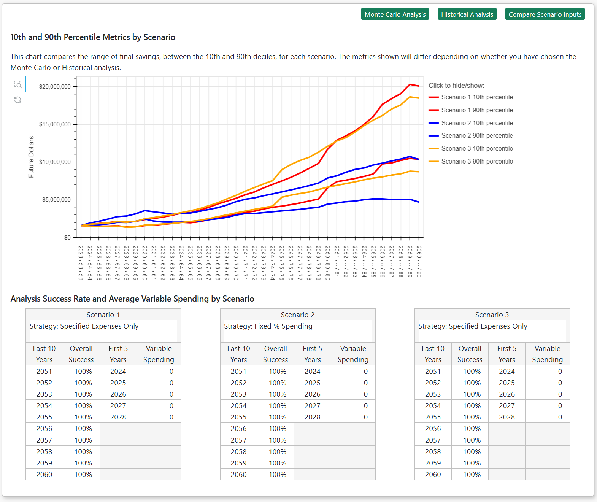This screenshot has width=597, height=502.
Task: Click the Reset chart view icon
Action: pos(17,100)
